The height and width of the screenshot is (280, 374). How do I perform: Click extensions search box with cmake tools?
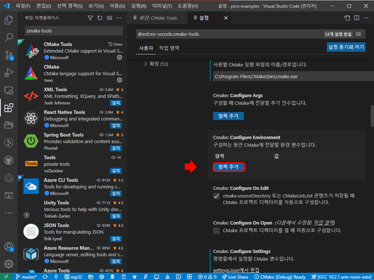click(x=74, y=31)
